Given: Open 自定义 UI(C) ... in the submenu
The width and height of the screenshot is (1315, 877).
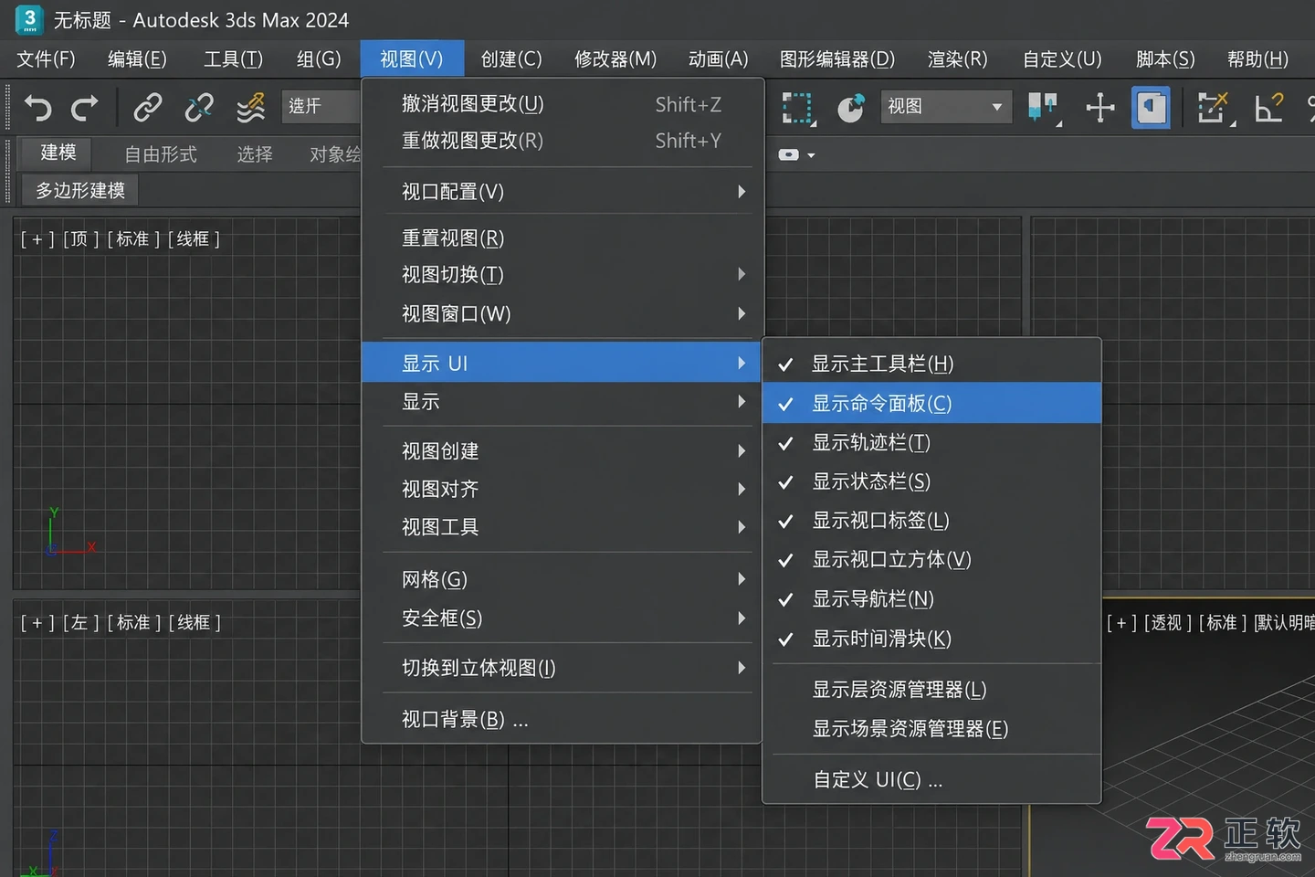Looking at the screenshot, I should (x=931, y=780).
